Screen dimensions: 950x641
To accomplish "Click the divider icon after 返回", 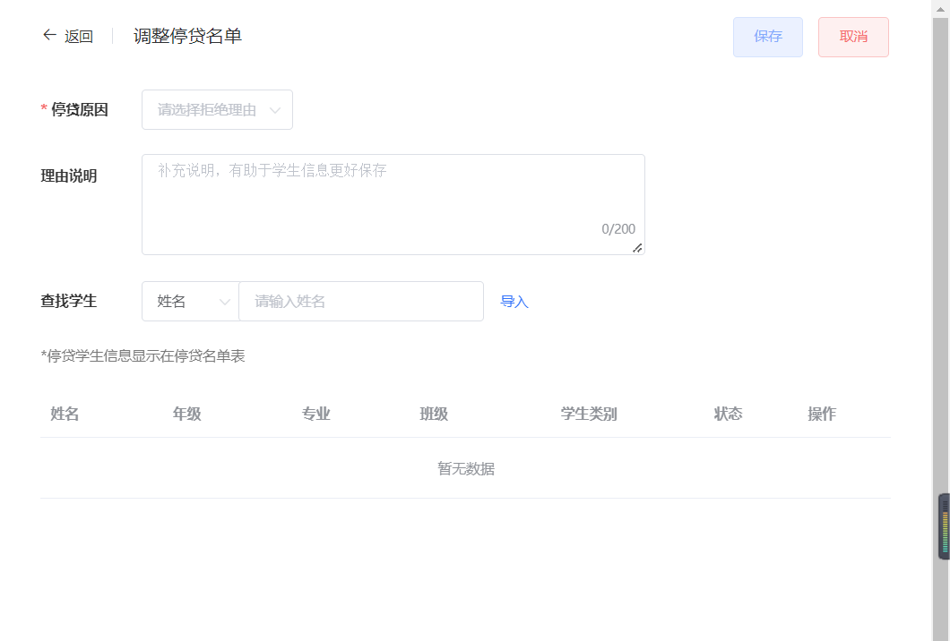I will (111, 36).
